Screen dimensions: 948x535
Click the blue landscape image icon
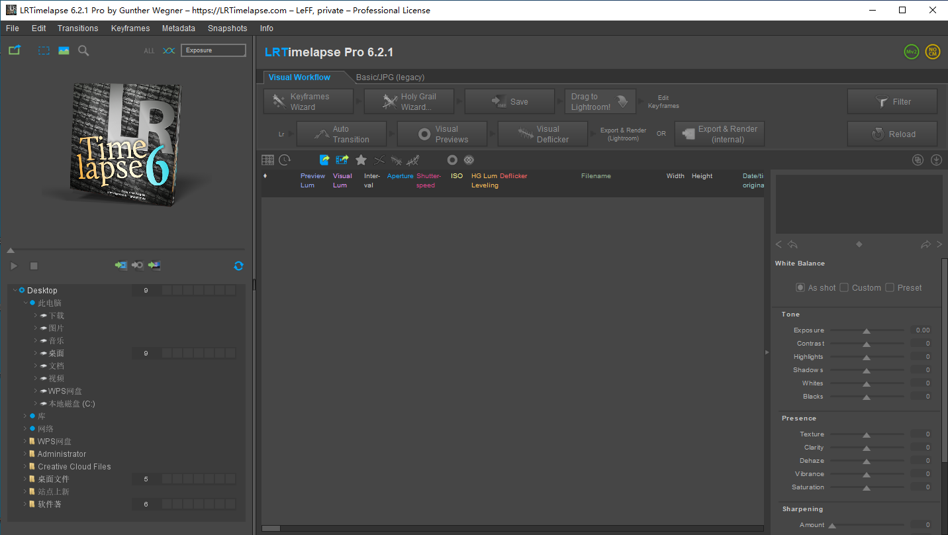click(x=64, y=50)
